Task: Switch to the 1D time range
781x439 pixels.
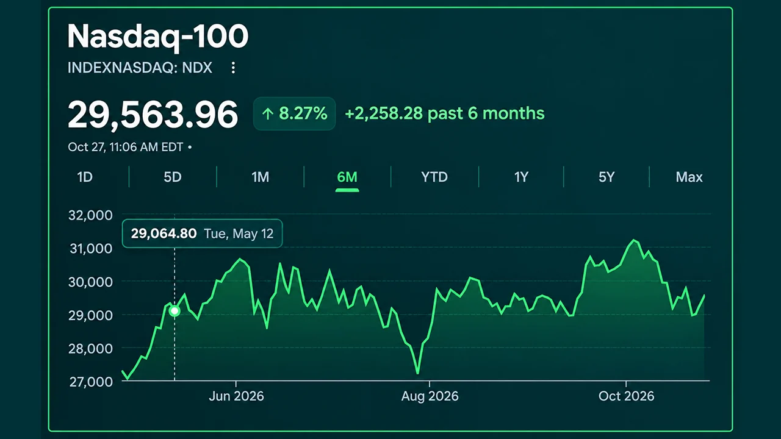Action: pos(85,177)
